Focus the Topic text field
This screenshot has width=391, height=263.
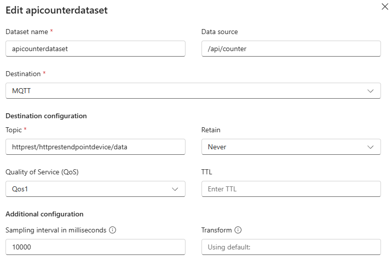[x=95, y=147]
